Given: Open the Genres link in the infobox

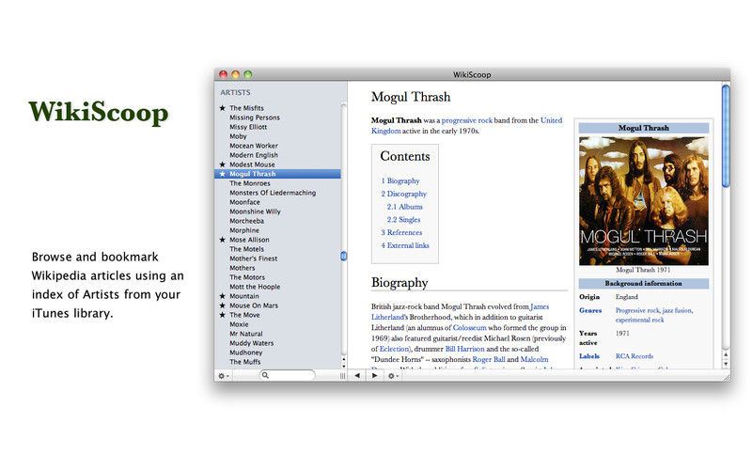Looking at the screenshot, I should [x=590, y=310].
